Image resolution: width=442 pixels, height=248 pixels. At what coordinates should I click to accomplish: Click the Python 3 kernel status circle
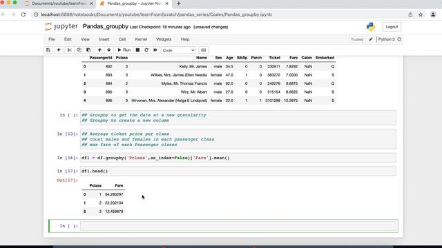pos(399,39)
